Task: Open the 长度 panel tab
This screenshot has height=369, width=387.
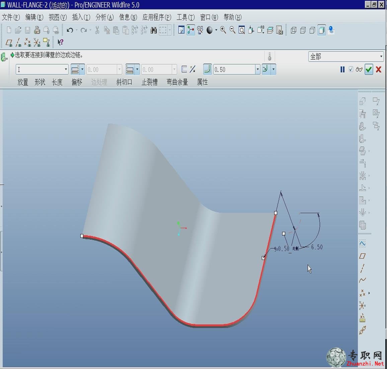Action: [57, 82]
